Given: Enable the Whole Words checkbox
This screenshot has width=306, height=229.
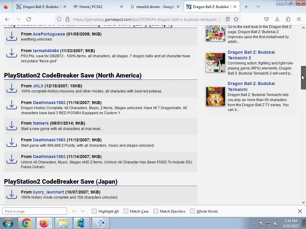Looking at the screenshot, I should 192,211.
